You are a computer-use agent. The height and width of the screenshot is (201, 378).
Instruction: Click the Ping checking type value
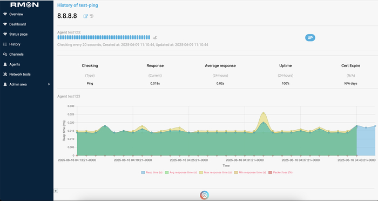90,84
